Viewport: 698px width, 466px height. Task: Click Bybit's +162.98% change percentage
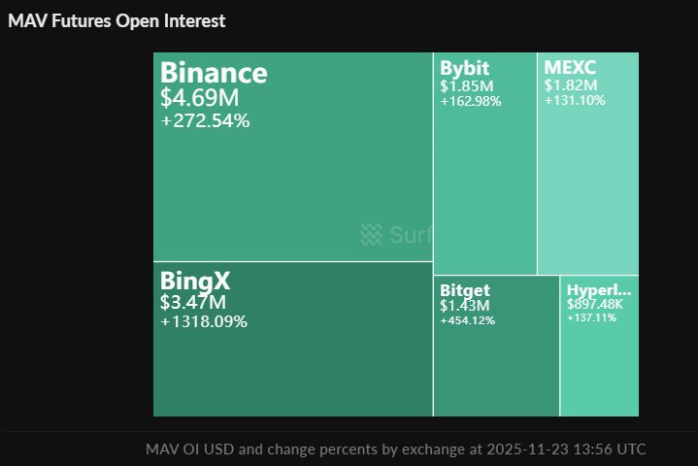click(470, 101)
